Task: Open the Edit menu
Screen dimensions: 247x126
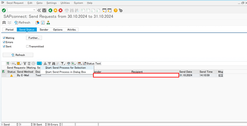Action: click(30, 3)
